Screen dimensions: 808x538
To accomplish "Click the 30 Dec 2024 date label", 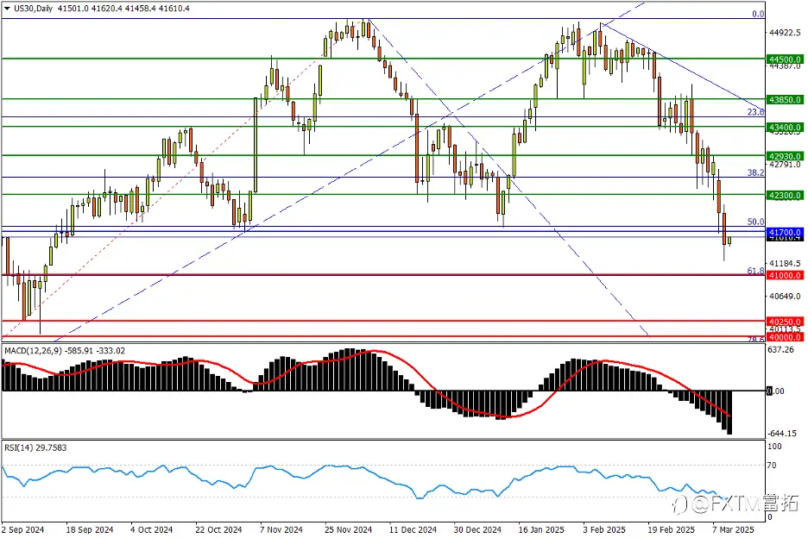I will [x=477, y=529].
